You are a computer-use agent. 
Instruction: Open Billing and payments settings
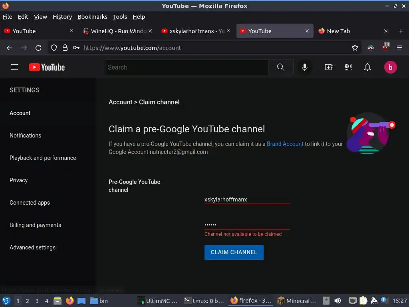[35, 225]
